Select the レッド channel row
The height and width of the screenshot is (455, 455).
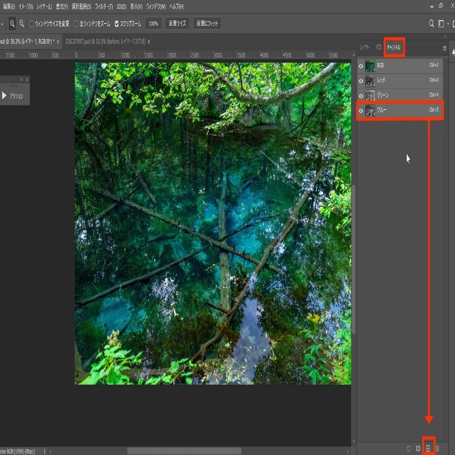point(400,80)
